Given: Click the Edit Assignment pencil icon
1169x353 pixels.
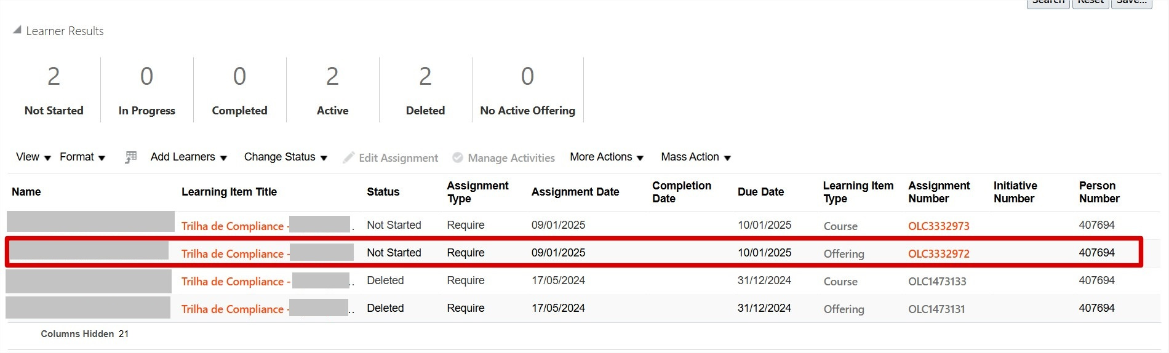Looking at the screenshot, I should tap(349, 157).
